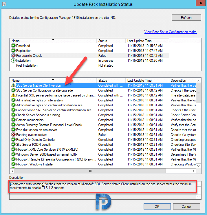Click check icon beside Administrative rights on site system

pos(13,100)
